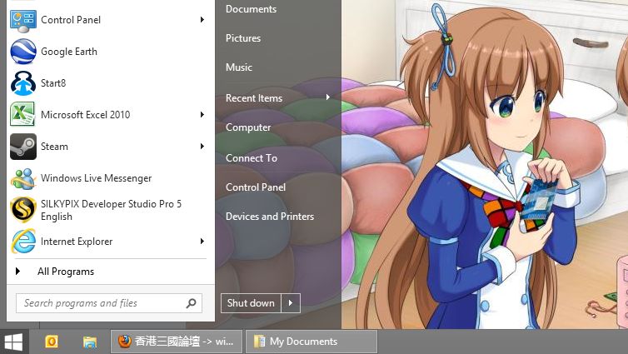Expand the Microsoft Excel 2010 jump list arrow
The width and height of the screenshot is (628, 354).
point(202,115)
